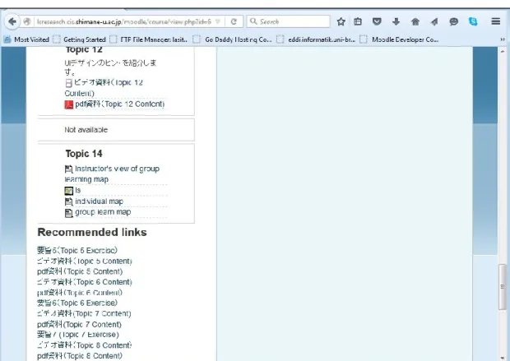
Task: Open ビデオ資料 (Topic 6 Content) link
Action: [85, 282]
